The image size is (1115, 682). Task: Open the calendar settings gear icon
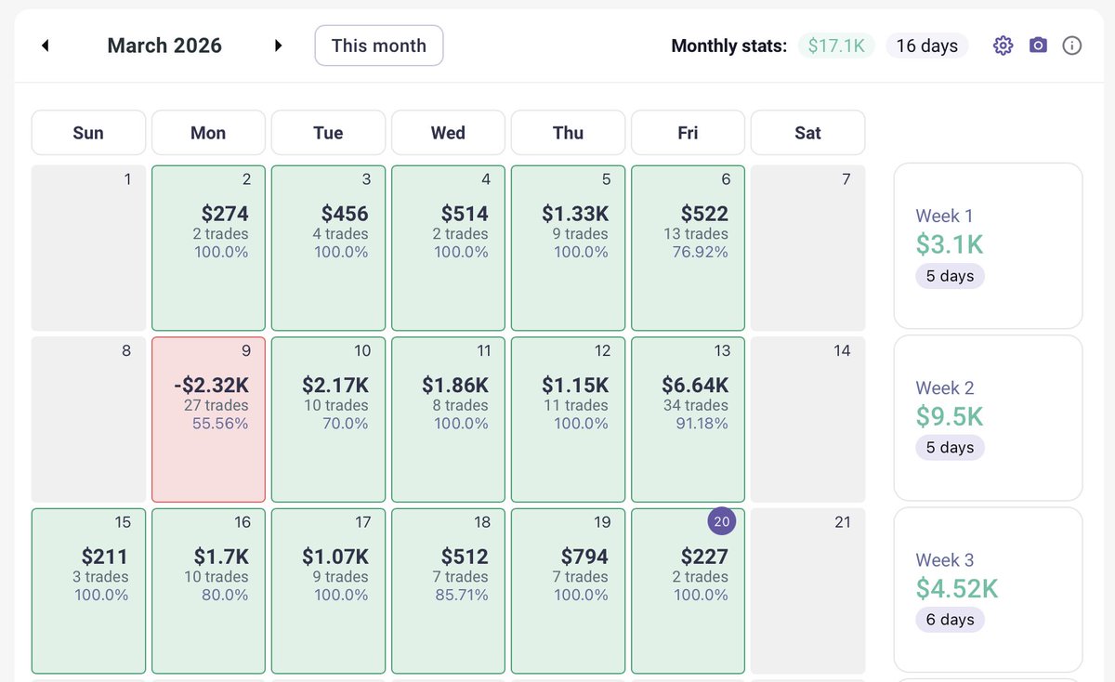(x=1003, y=45)
